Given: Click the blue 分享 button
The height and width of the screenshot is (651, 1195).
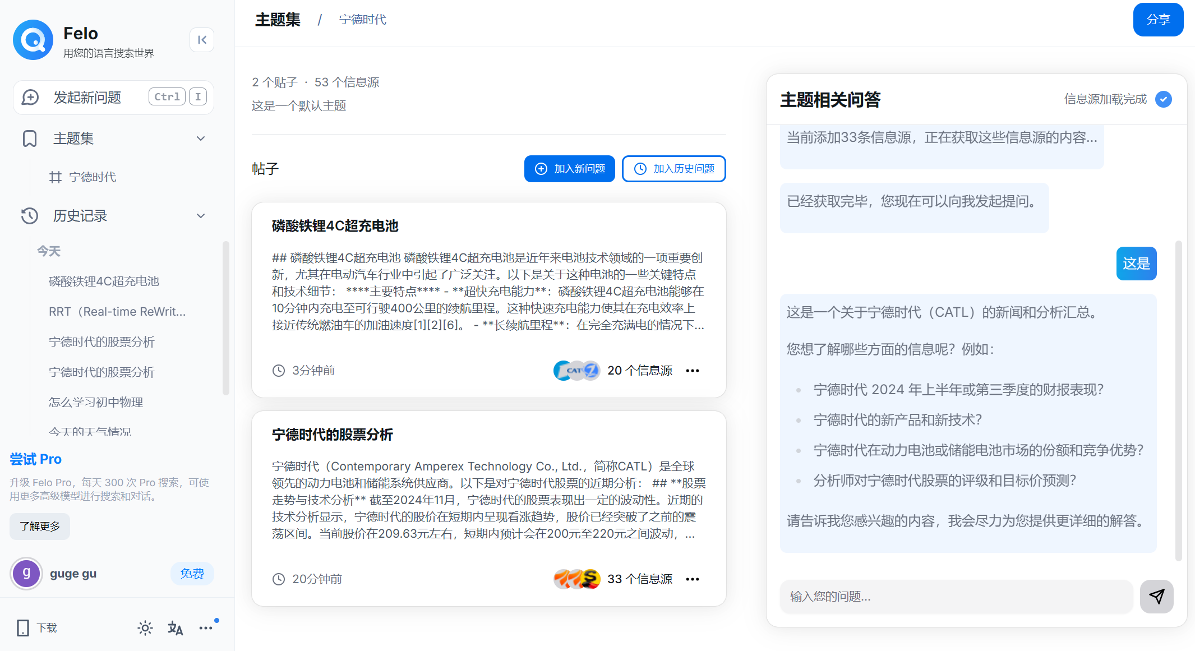Looking at the screenshot, I should pos(1158,20).
